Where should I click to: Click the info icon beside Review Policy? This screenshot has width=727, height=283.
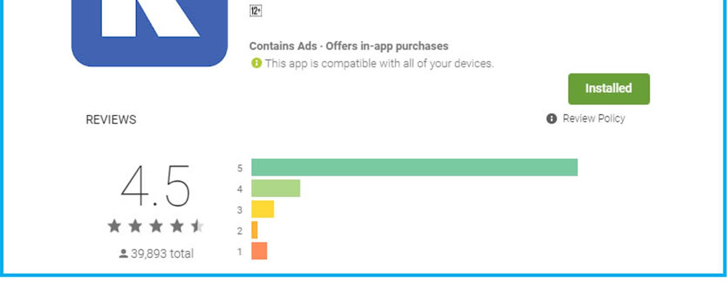point(551,119)
